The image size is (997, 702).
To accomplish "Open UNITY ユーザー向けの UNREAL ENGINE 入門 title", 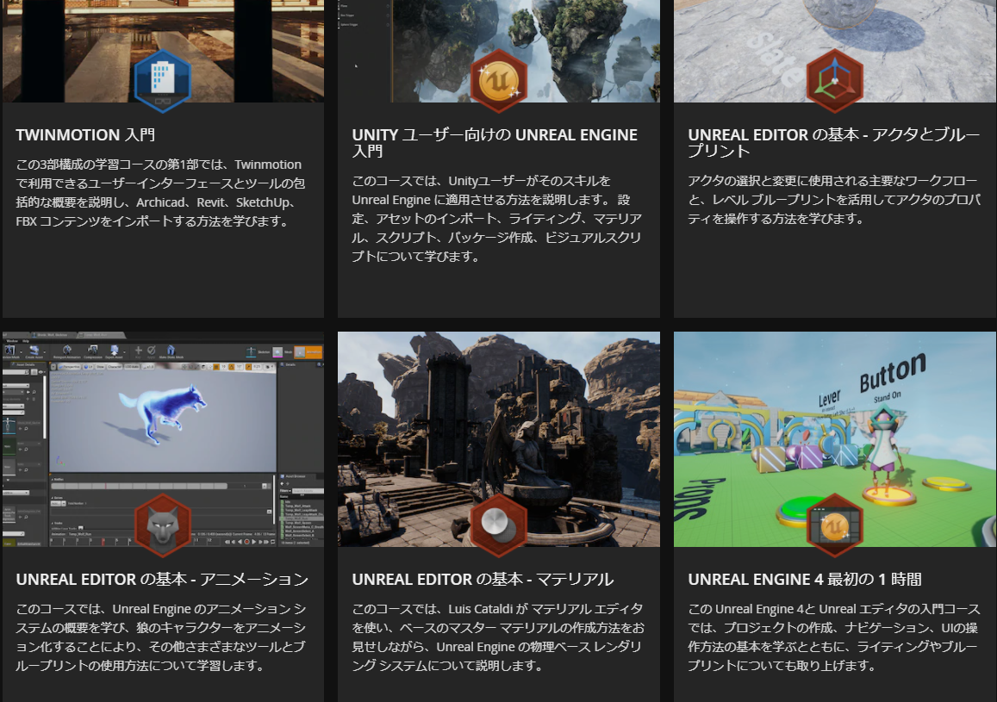I will click(x=495, y=143).
